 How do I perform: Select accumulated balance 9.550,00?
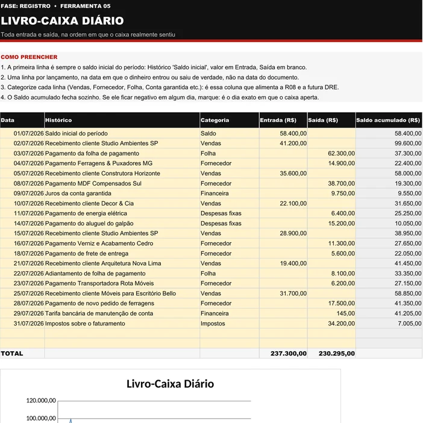tap(389, 193)
